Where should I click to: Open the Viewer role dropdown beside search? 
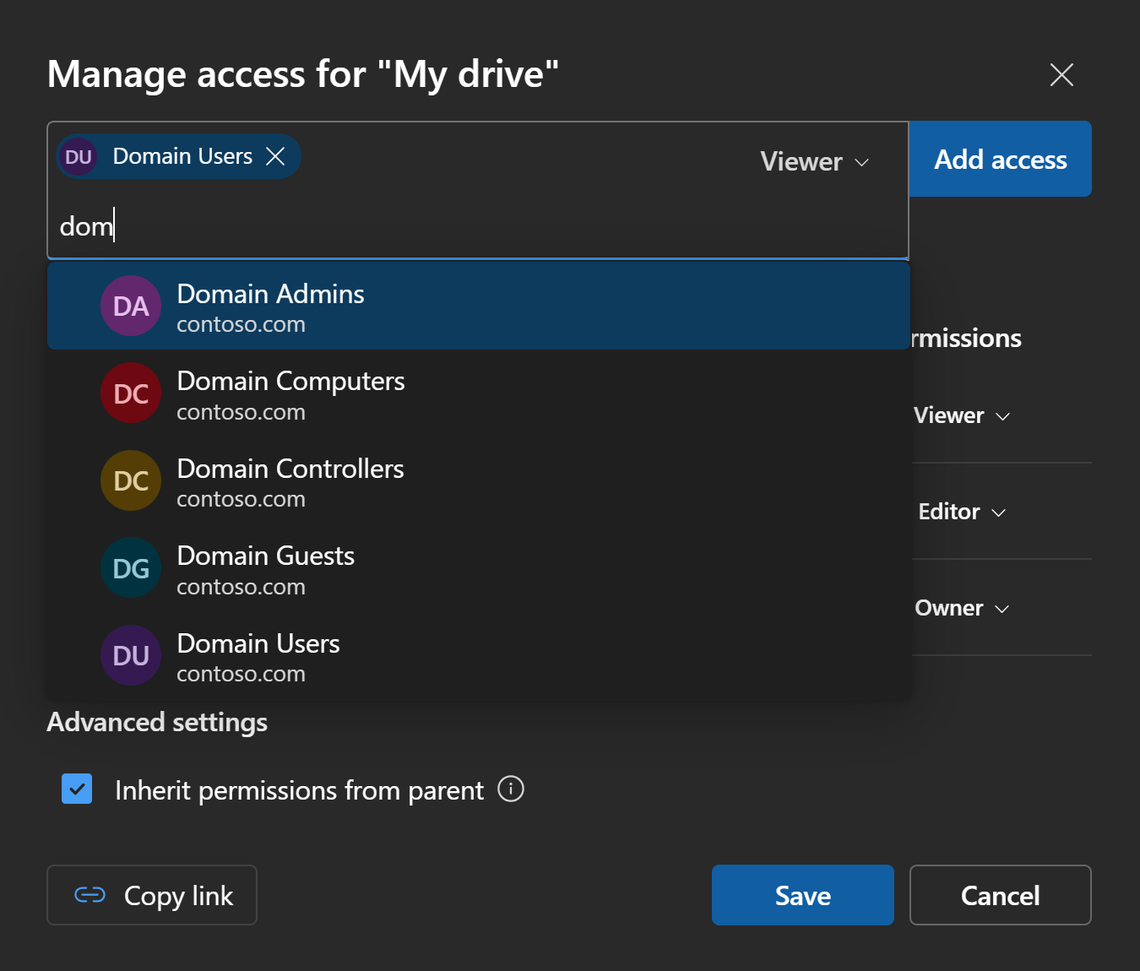814,161
